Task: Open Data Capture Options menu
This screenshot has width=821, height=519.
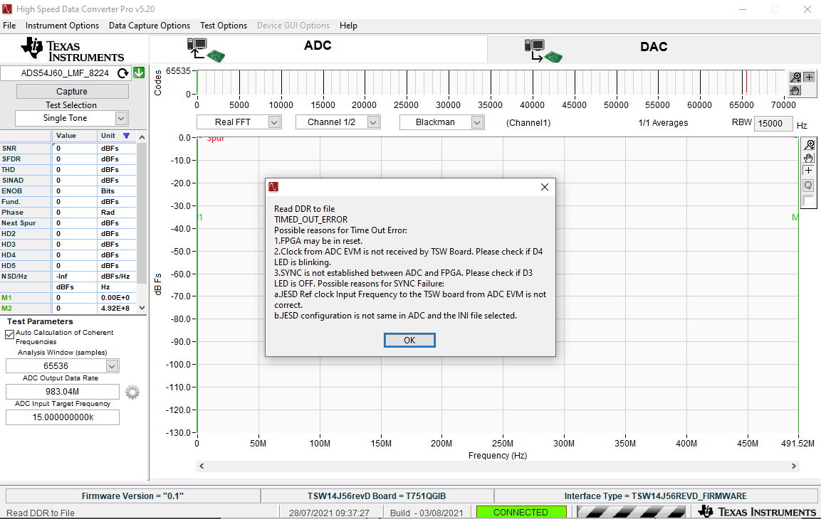Action: pyautogui.click(x=150, y=26)
